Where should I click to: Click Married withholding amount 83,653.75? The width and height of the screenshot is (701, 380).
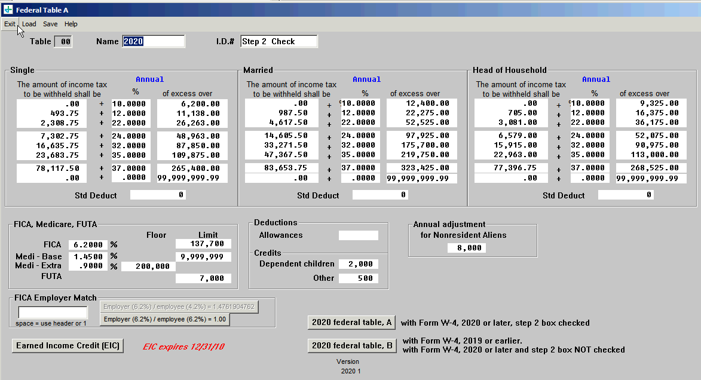coord(281,168)
